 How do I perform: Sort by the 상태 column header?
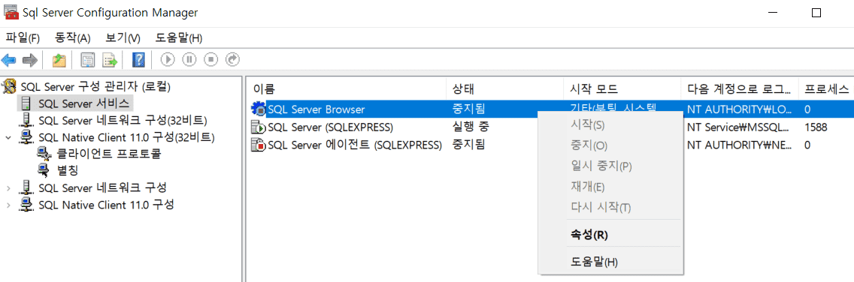click(x=505, y=88)
